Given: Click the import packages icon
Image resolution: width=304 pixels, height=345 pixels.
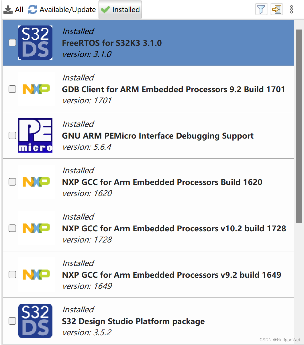Looking at the screenshot, I should 276,9.
